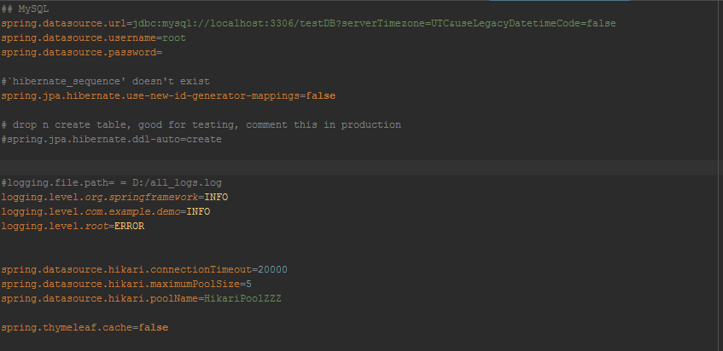
Task: Click the hibernate_sequence doesn't exist comment
Action: [106, 82]
